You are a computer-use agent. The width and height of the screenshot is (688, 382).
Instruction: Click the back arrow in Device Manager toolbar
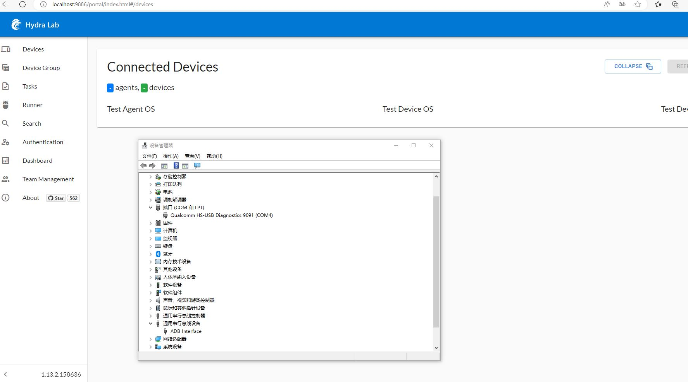coord(143,165)
